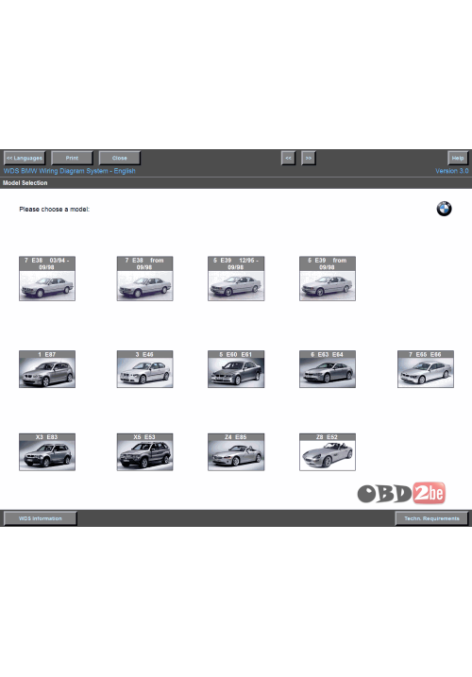This screenshot has height=677, width=472.
Task: Go forward with the >> navigation button
Action: coord(309,158)
